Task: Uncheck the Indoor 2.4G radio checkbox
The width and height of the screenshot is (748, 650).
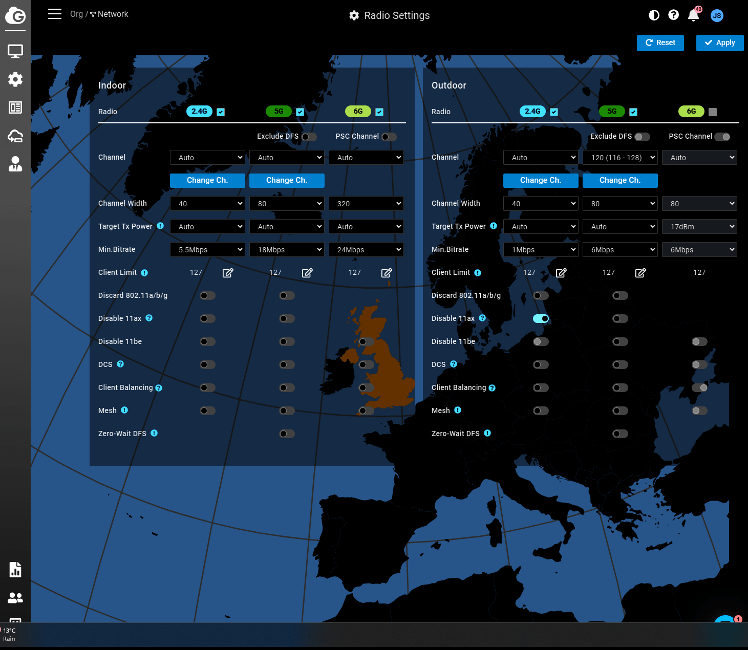Action: tap(221, 112)
